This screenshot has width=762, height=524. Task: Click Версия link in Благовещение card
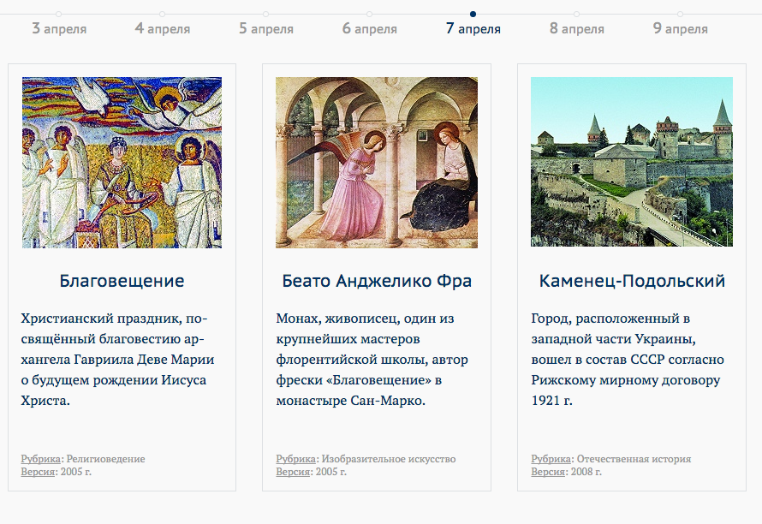[x=37, y=472]
